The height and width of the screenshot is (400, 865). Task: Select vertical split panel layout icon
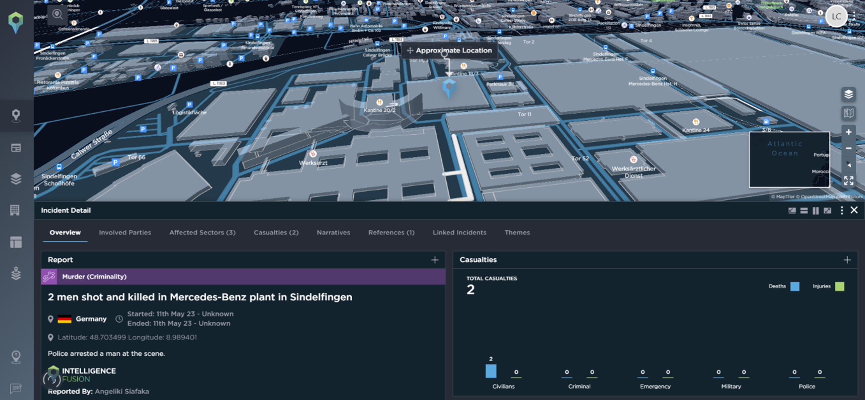(815, 211)
